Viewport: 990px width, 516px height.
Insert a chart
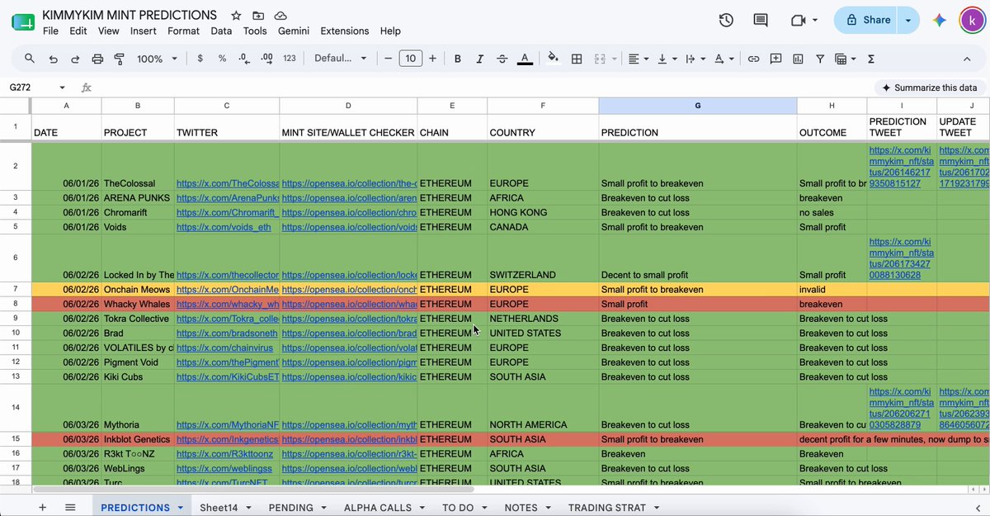coord(798,59)
